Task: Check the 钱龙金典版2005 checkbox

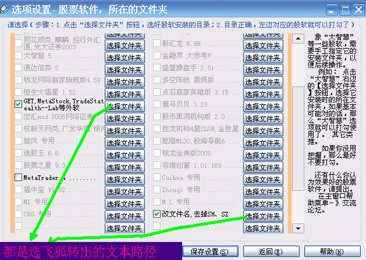Action: click(157, 153)
